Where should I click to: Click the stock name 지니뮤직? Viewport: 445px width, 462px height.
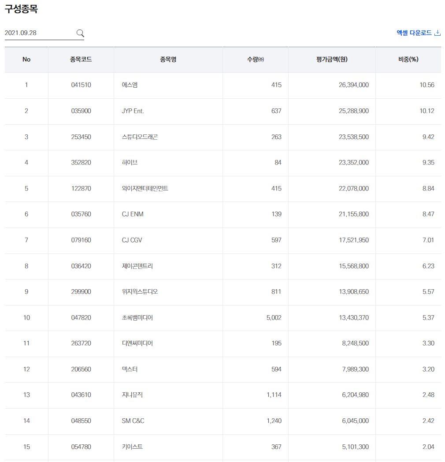(x=132, y=395)
